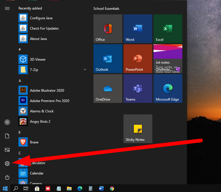The image size is (221, 192).
Task: Open Microsoft Store on taskbar
Action: tap(37, 189)
